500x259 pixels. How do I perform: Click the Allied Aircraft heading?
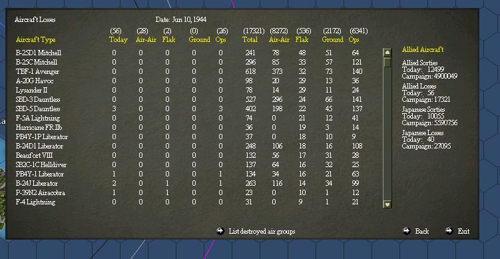[423, 49]
